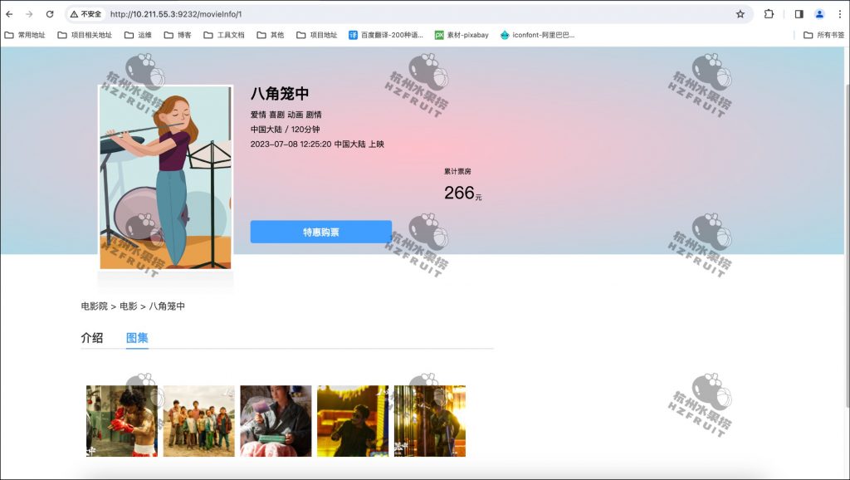Open the 素材-pixabay bookmark
The image size is (850, 480).
tap(465, 35)
